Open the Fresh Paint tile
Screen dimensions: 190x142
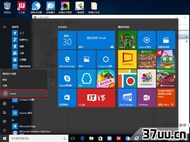tap(127, 59)
